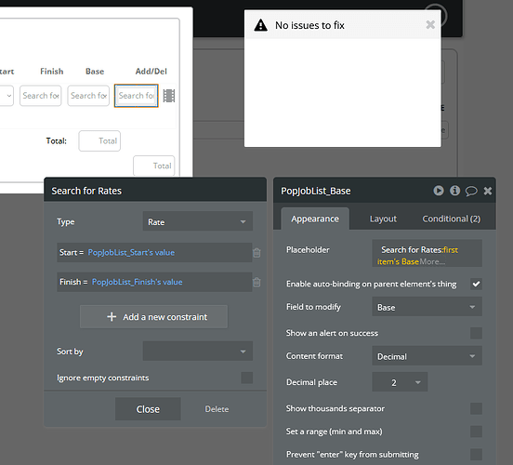The width and height of the screenshot is (513, 465).
Task: Open the Type dropdown showing Rate
Action: click(x=198, y=221)
